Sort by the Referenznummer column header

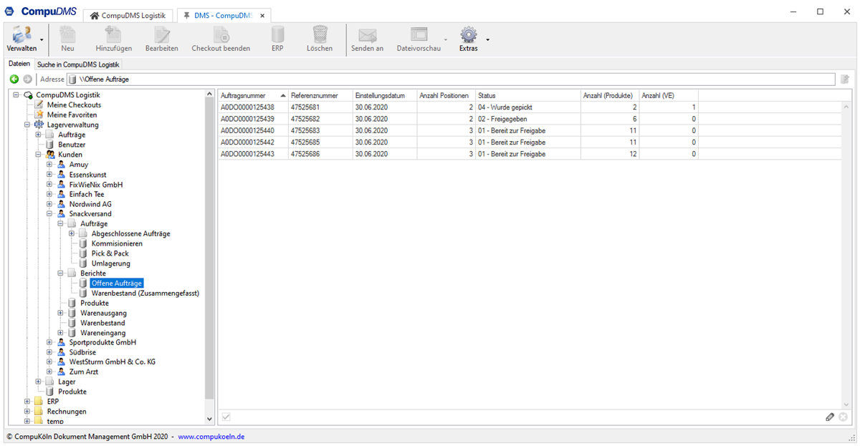[320, 96]
